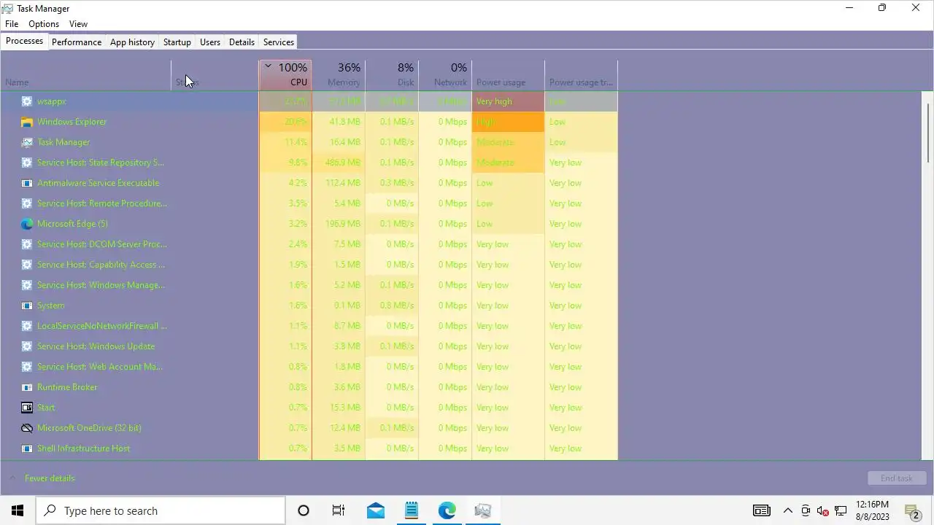934x525 pixels.
Task: Click the Microsoft OneDrive (32 bit) icon
Action: tap(27, 428)
